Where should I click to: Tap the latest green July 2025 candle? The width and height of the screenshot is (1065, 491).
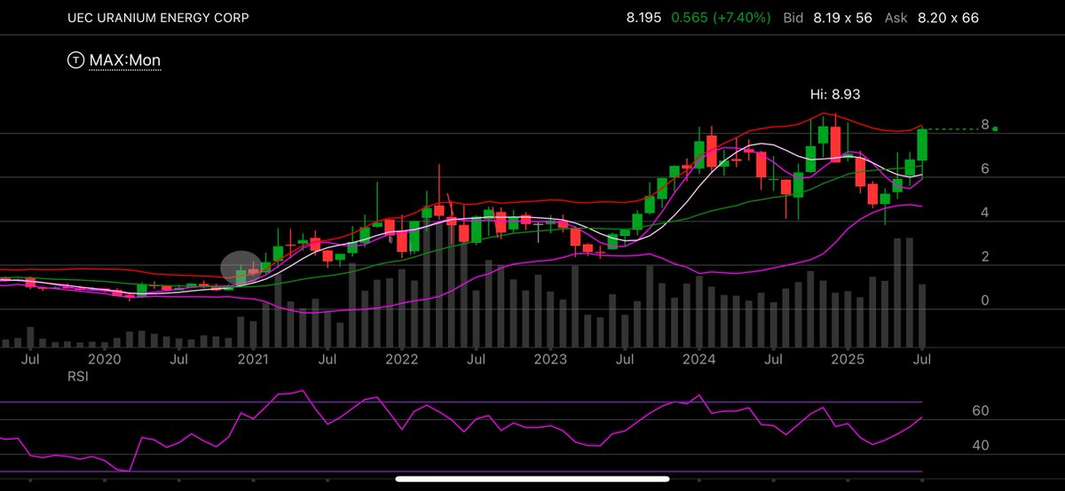(922, 144)
